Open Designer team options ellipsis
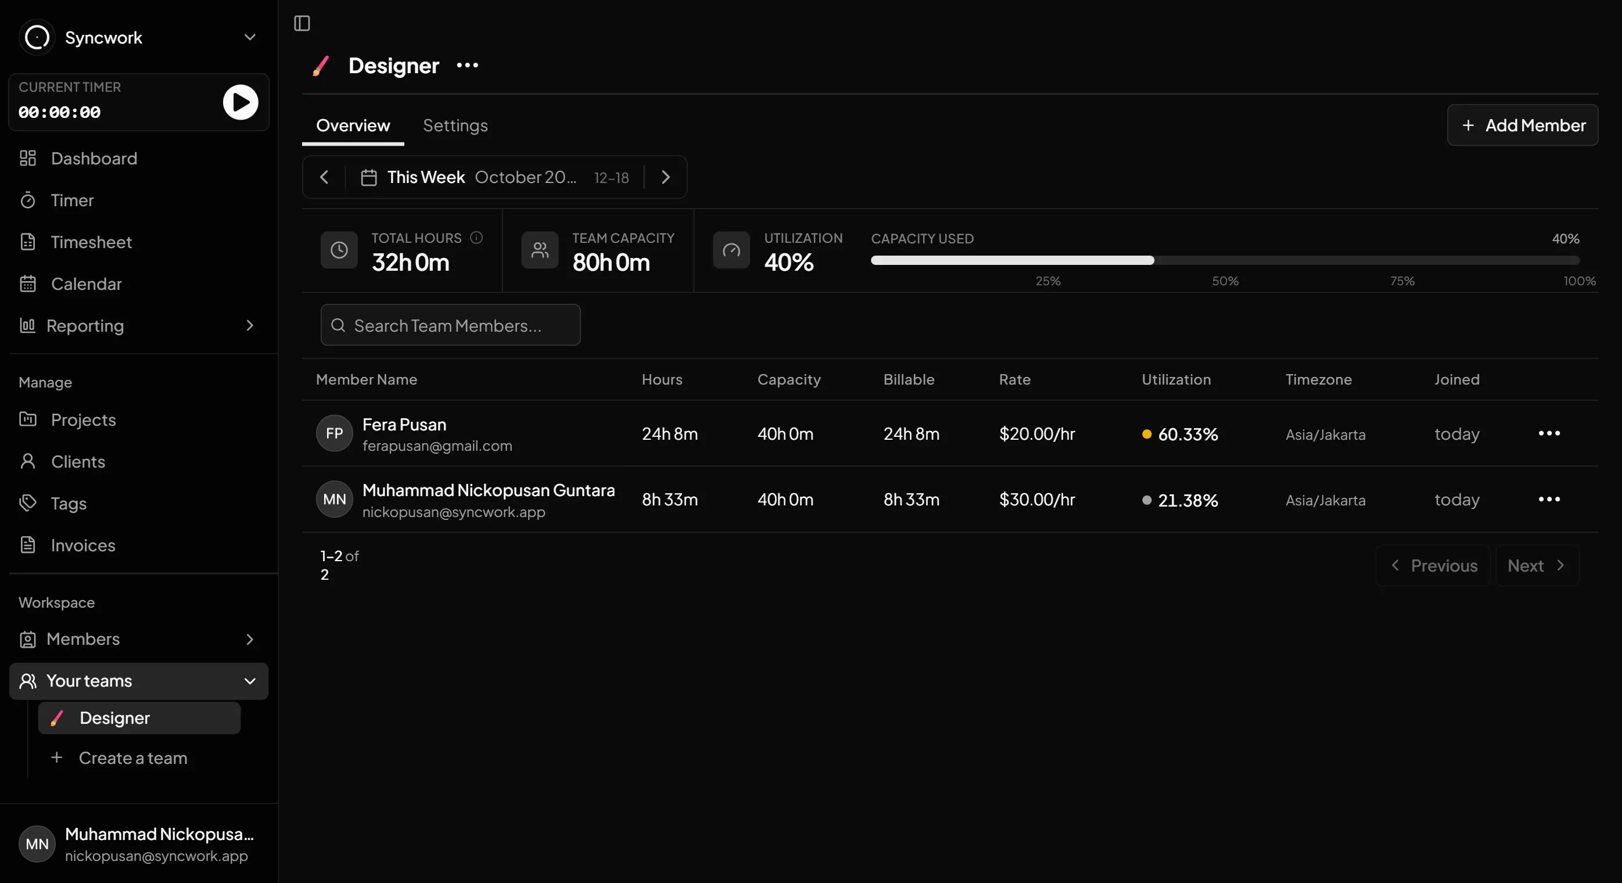 [467, 66]
